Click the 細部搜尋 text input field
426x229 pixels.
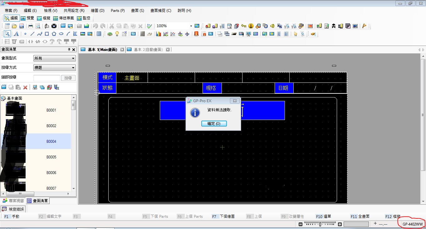point(47,78)
